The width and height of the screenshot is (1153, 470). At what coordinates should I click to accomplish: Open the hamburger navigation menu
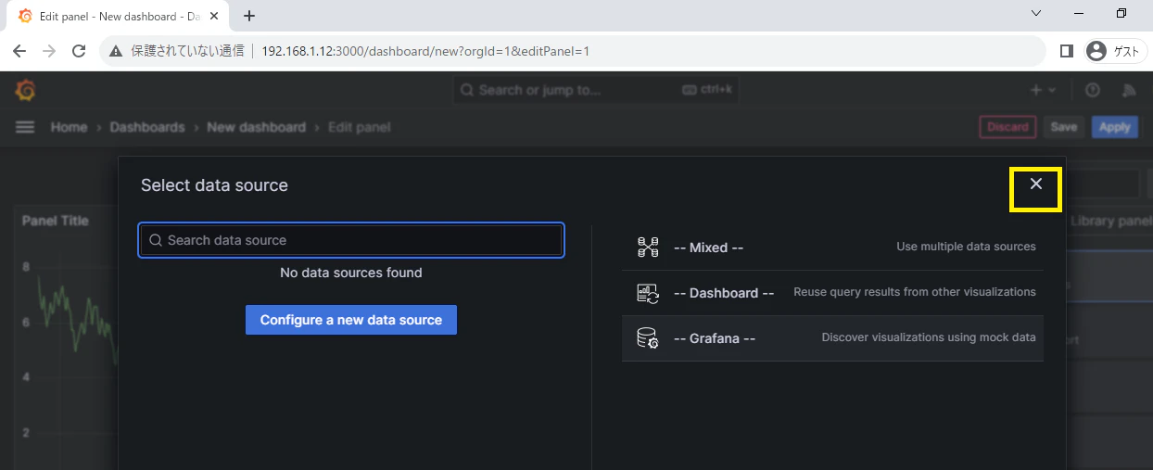[25, 127]
